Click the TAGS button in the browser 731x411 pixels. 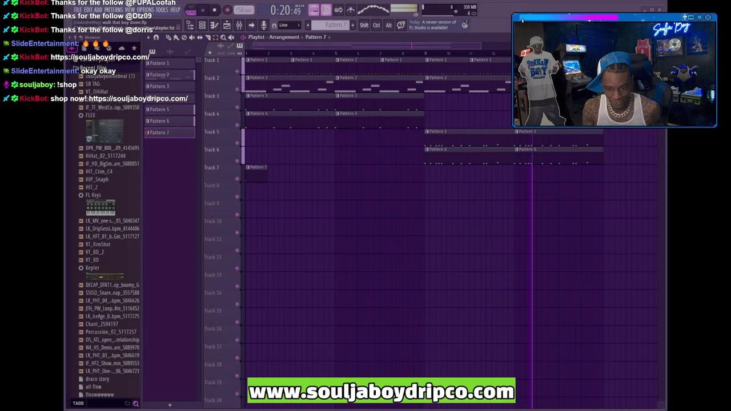(78, 404)
